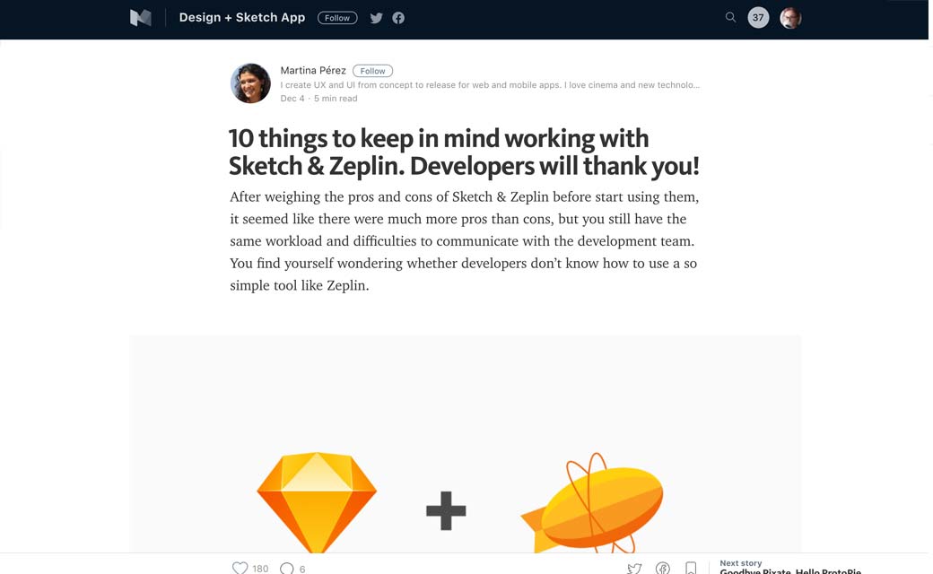Viewport: 933px width, 574px height.
Task: Open the user profile avatar menu
Action: pos(790,18)
